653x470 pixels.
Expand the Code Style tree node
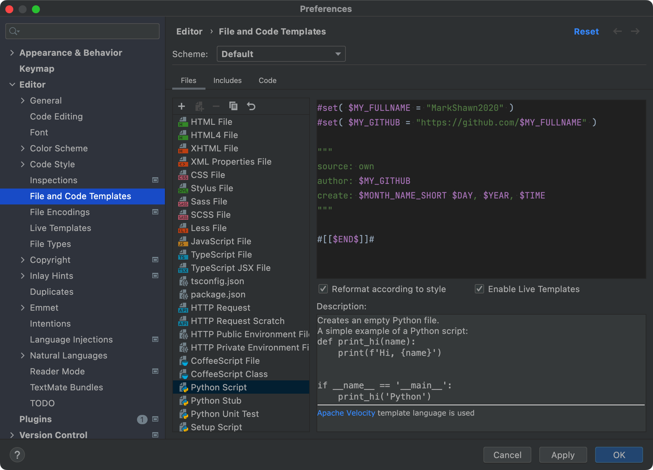click(23, 164)
